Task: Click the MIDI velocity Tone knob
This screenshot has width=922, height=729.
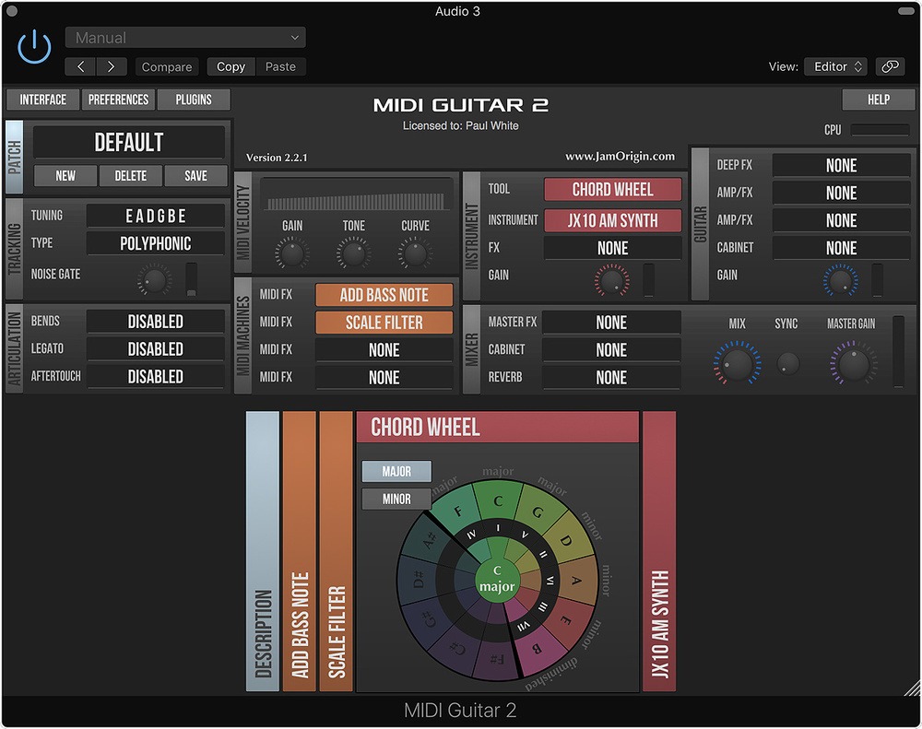Action: click(x=353, y=254)
